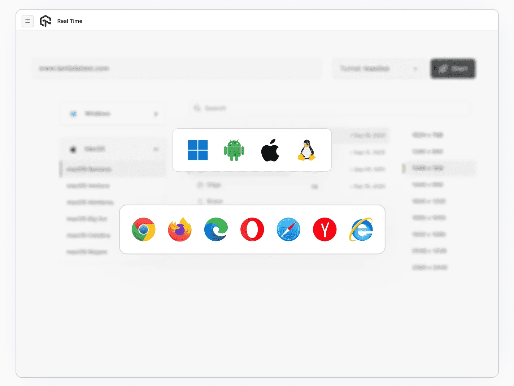Open the Tunnel Inactive dropdown
The image size is (514, 386).
pyautogui.click(x=379, y=69)
